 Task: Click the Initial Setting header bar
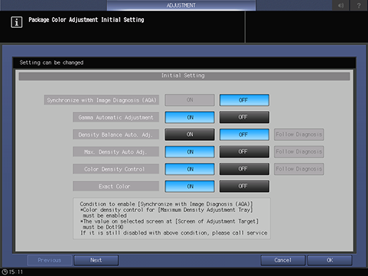click(x=184, y=76)
